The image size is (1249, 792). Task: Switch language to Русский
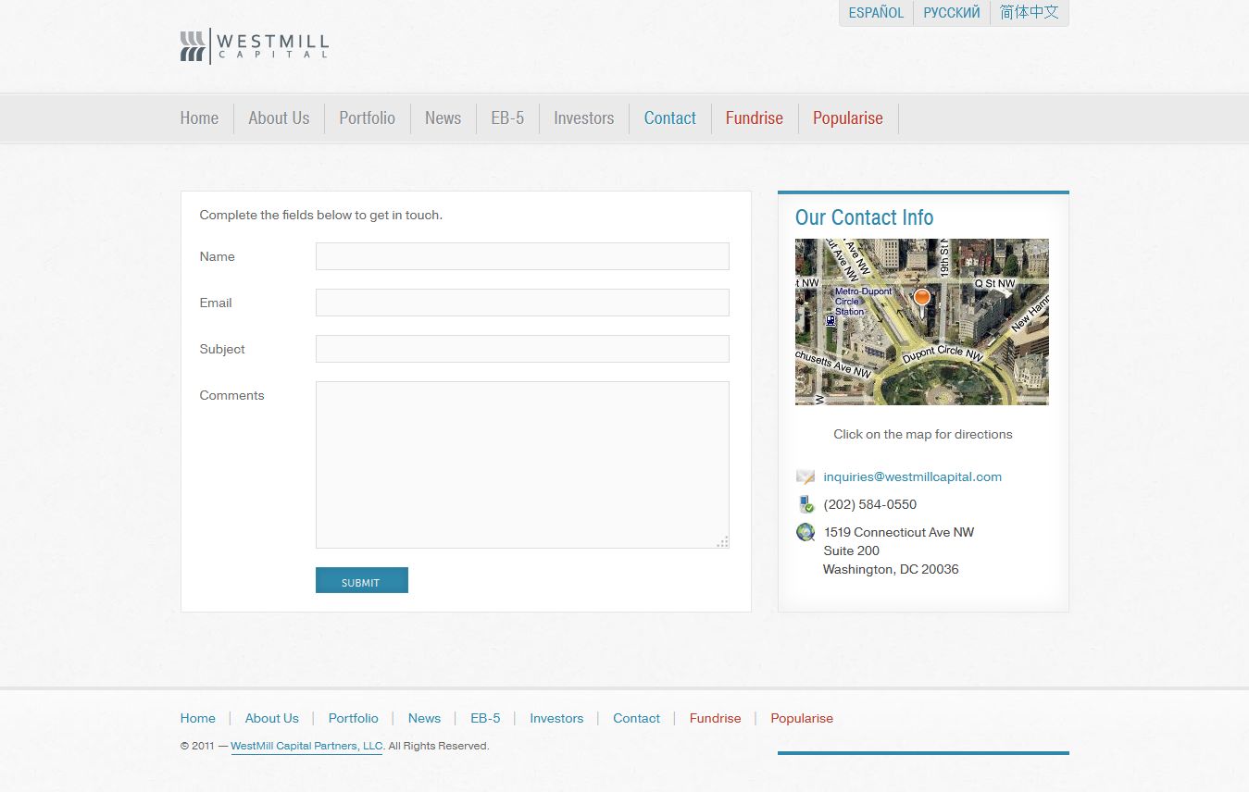pos(952,13)
